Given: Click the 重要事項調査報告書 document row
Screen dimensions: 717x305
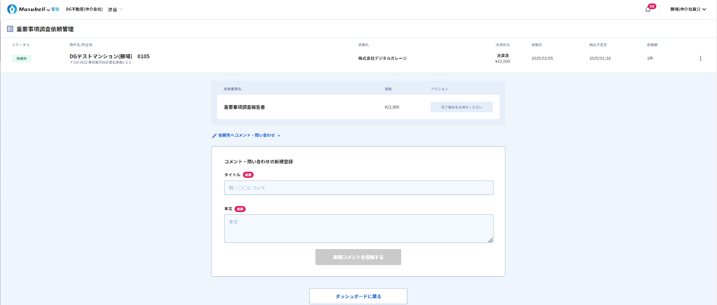Looking at the screenshot, I should click(245, 107).
